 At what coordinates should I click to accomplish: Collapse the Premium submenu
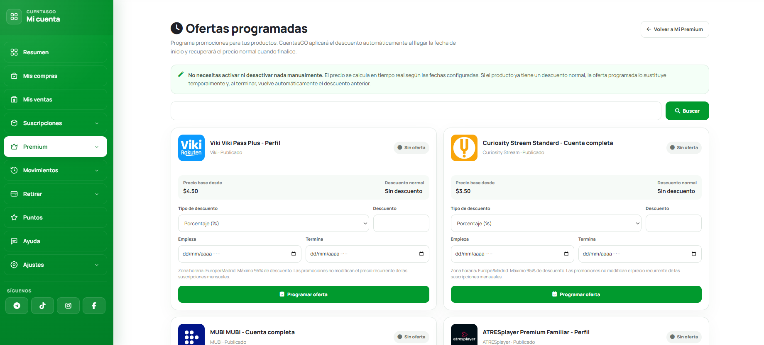55,147
